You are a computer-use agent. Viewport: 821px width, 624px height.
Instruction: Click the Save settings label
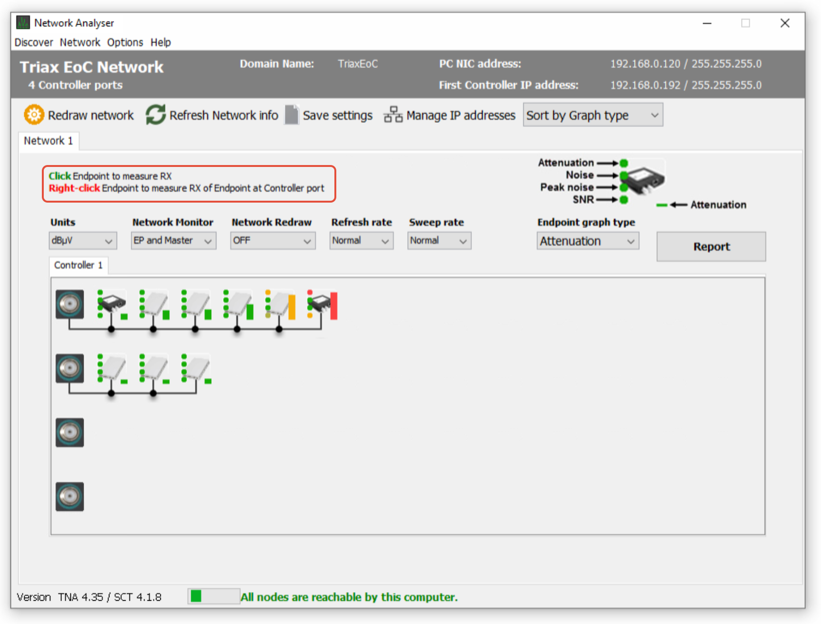point(338,115)
